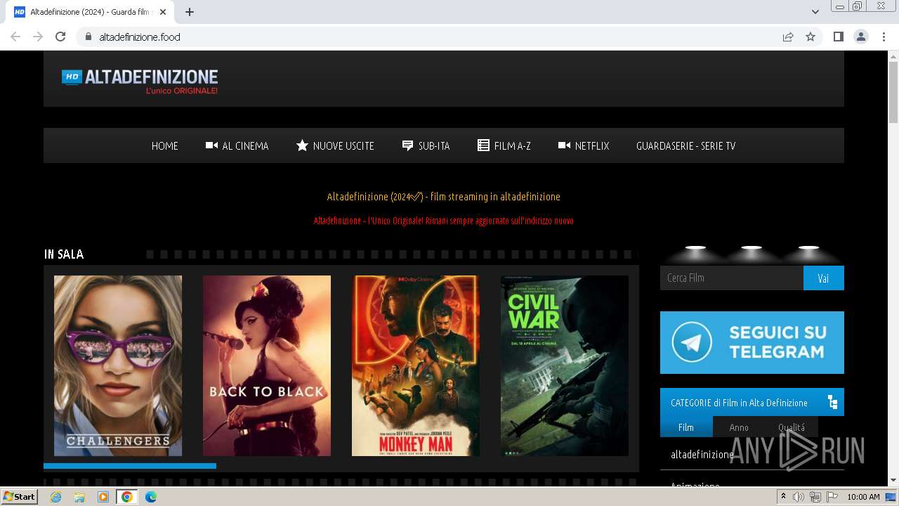Click the Civil War poster
The height and width of the screenshot is (506, 899).
click(x=565, y=365)
